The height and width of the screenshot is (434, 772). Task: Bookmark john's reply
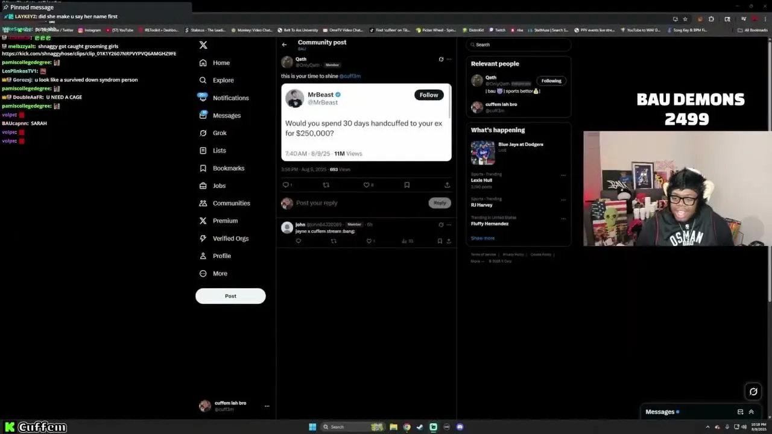[x=440, y=241]
